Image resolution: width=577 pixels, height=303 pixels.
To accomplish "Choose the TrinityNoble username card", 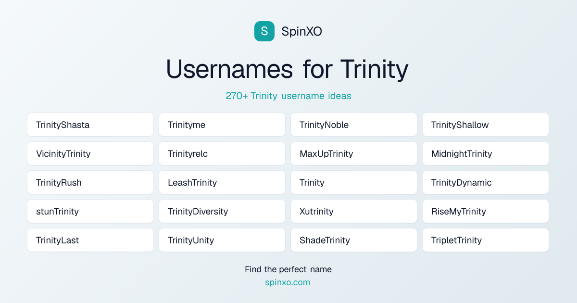I will pyautogui.click(x=354, y=125).
